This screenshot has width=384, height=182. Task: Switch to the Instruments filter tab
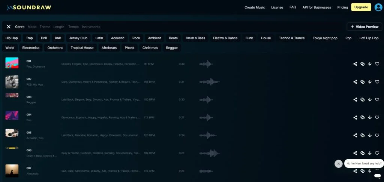click(x=91, y=27)
